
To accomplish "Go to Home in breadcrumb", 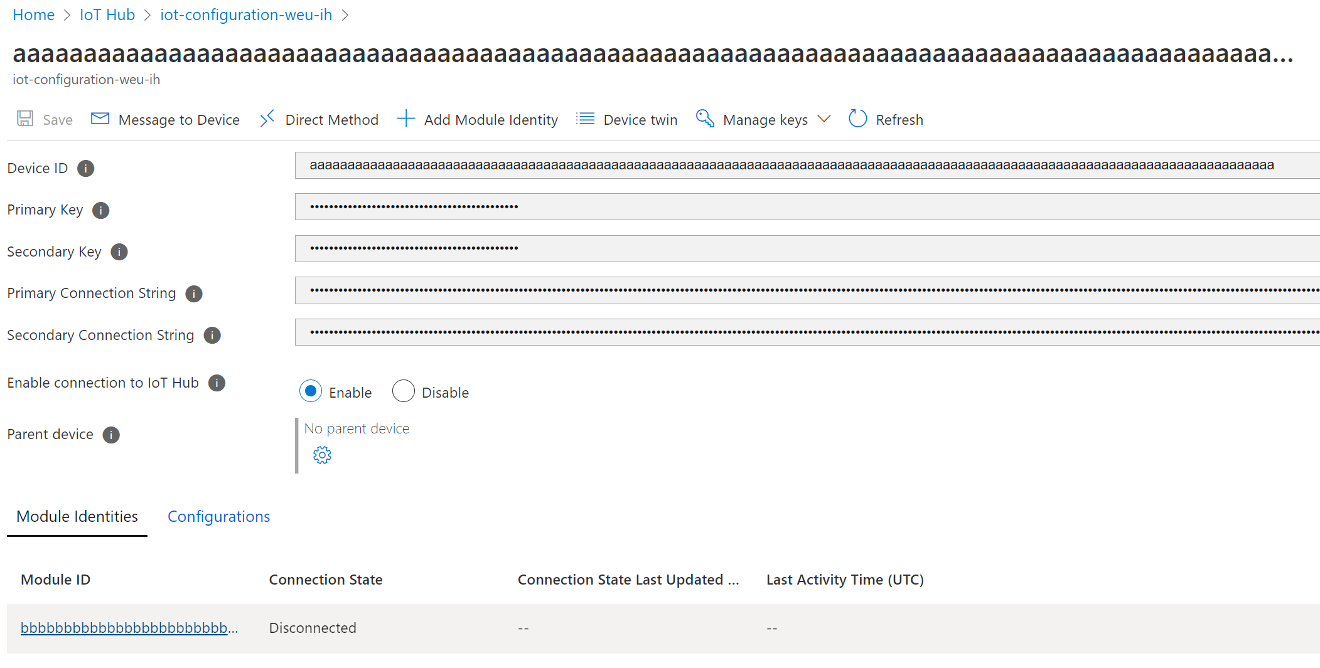I will click(34, 15).
